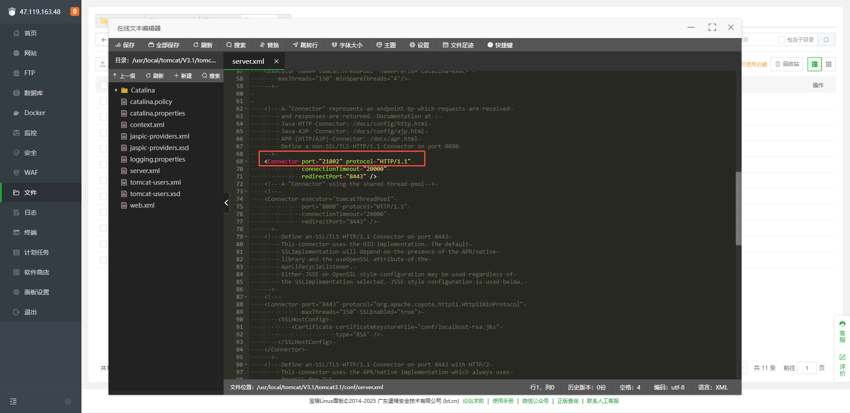Open the Search (搜索) tool in editor toolbar

tap(236, 45)
